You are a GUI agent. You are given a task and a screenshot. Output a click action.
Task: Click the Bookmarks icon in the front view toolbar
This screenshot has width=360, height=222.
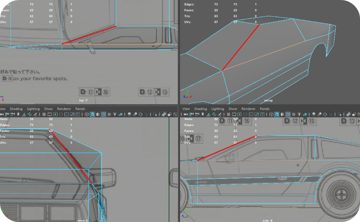point(18,114)
